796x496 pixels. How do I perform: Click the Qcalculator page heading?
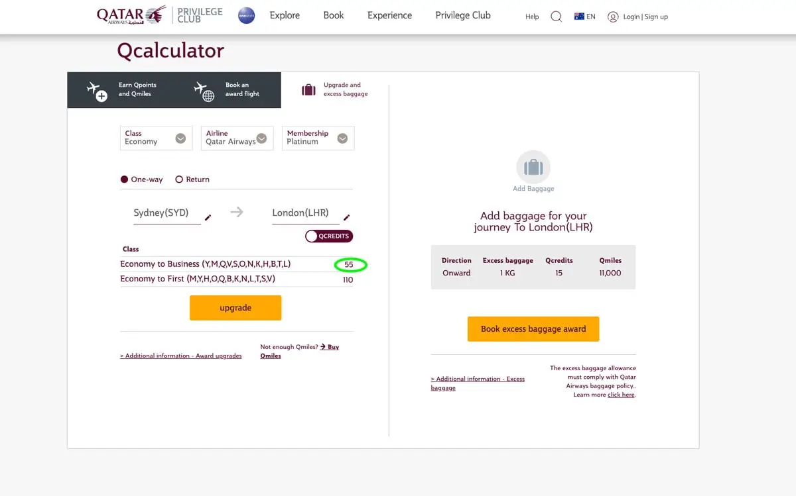(170, 50)
